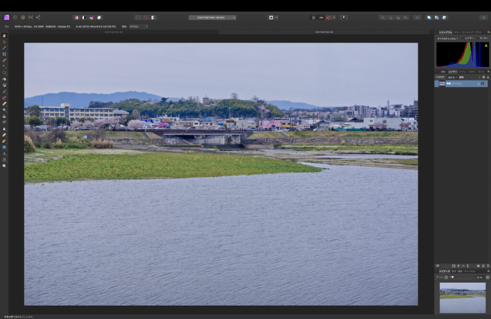Select the Crop tool
The height and width of the screenshot is (319, 491).
[4, 54]
